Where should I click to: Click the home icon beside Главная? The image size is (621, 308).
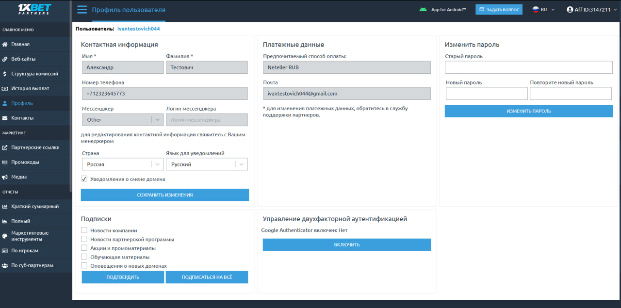[x=5, y=44]
